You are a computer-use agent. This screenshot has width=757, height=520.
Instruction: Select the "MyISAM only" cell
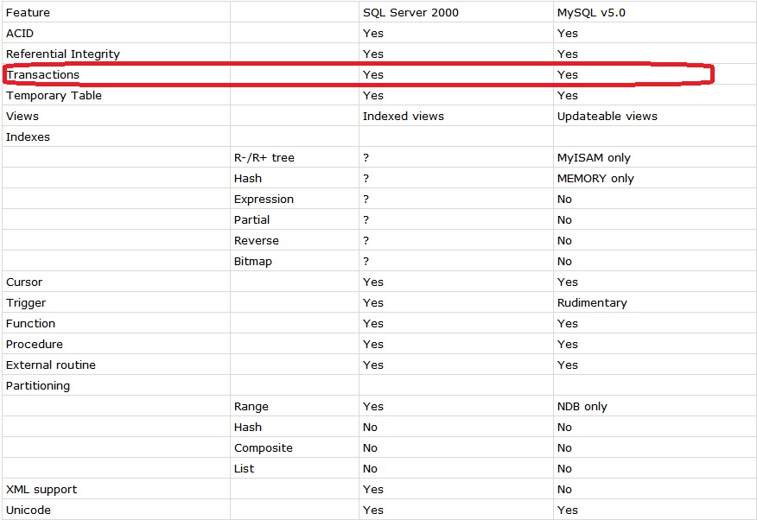coord(594,158)
